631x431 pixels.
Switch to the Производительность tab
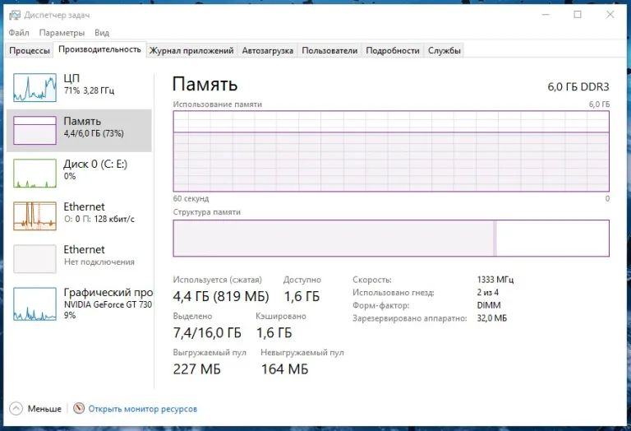tap(99, 49)
